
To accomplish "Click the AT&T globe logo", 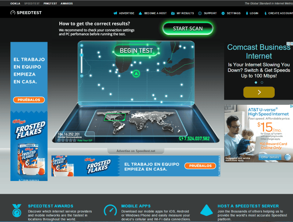I will tap(288, 157).
